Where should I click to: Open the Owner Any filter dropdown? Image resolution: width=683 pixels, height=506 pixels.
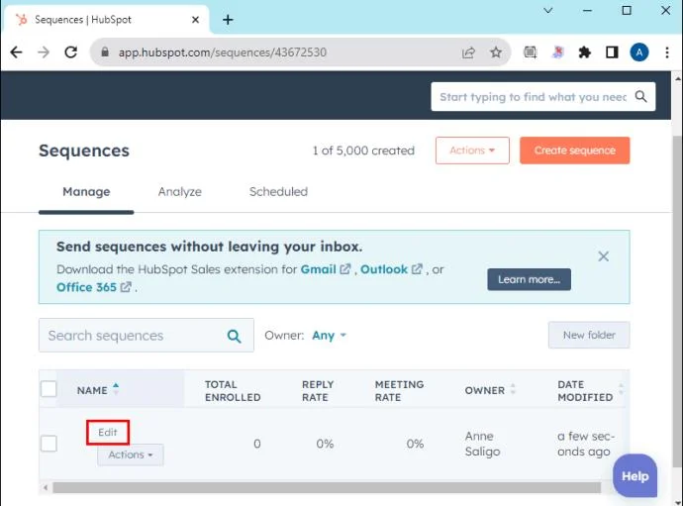pyautogui.click(x=329, y=335)
